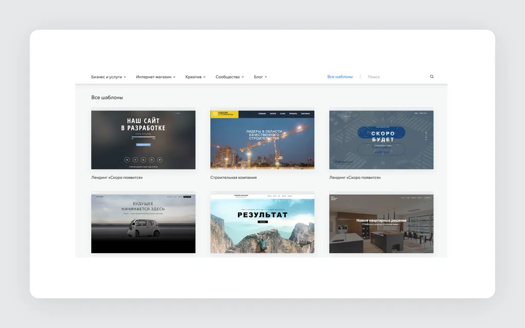This screenshot has width=525, height=328.
Task: Click the vertical dots on Скоро будет thumbnail
Action: pyautogui.click(x=426, y=136)
